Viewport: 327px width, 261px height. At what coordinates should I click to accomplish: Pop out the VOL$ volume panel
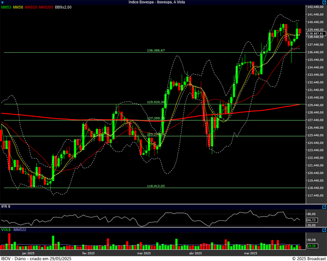coord(324,230)
